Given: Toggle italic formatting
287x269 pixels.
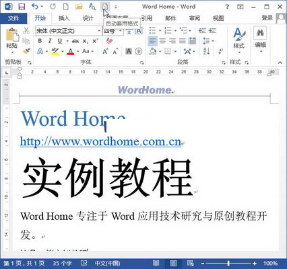Looking at the screenshot, I should [50, 41].
